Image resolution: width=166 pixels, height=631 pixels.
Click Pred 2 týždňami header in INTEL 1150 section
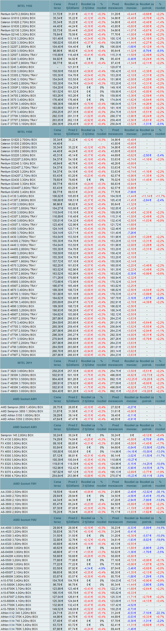click(x=73, y=132)
